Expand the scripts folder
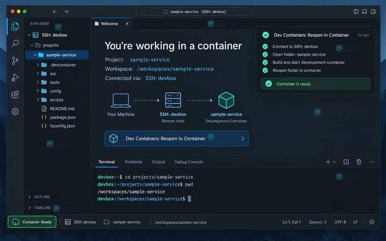The image size is (386, 241). 38,100
